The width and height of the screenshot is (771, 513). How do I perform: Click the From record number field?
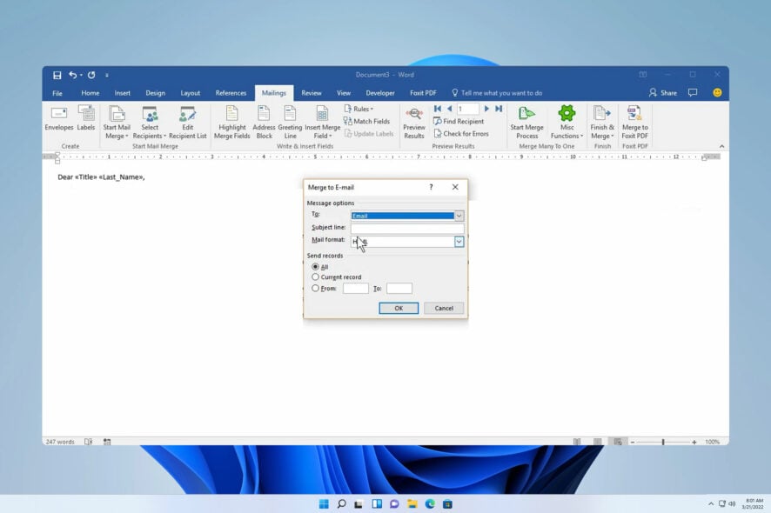(356, 289)
